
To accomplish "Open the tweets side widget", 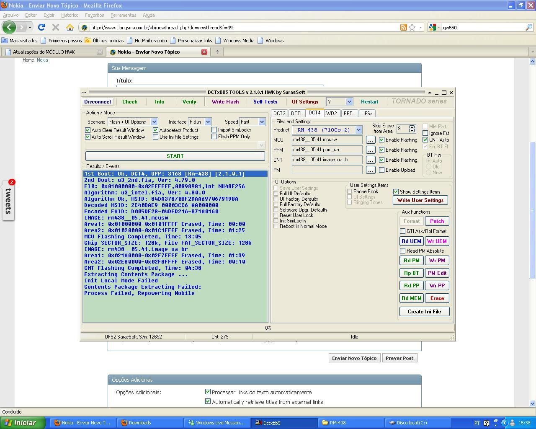I will click(x=8, y=200).
